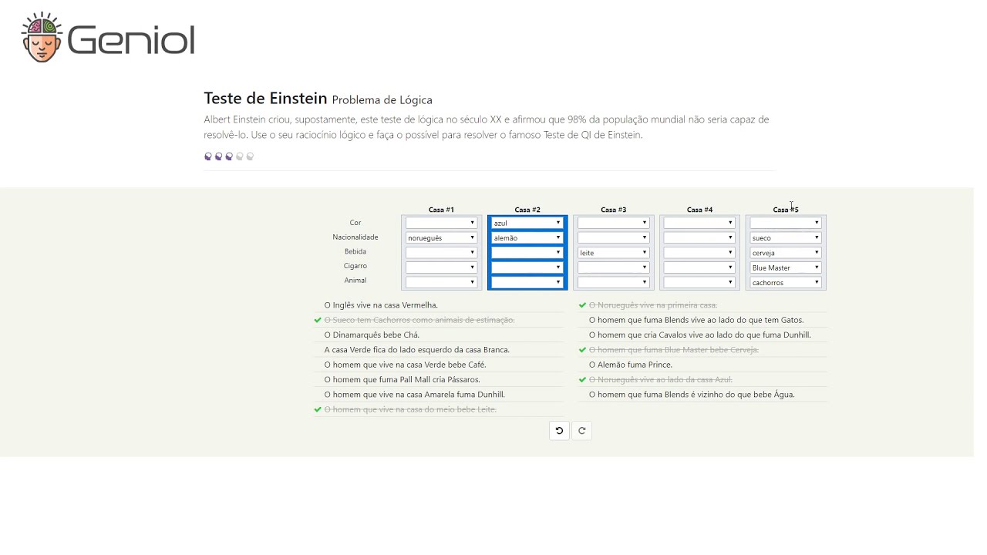Viewport: 987px width, 555px height.
Task: Click green checkmark beside Norueguês casa Azul clue
Action: (583, 379)
